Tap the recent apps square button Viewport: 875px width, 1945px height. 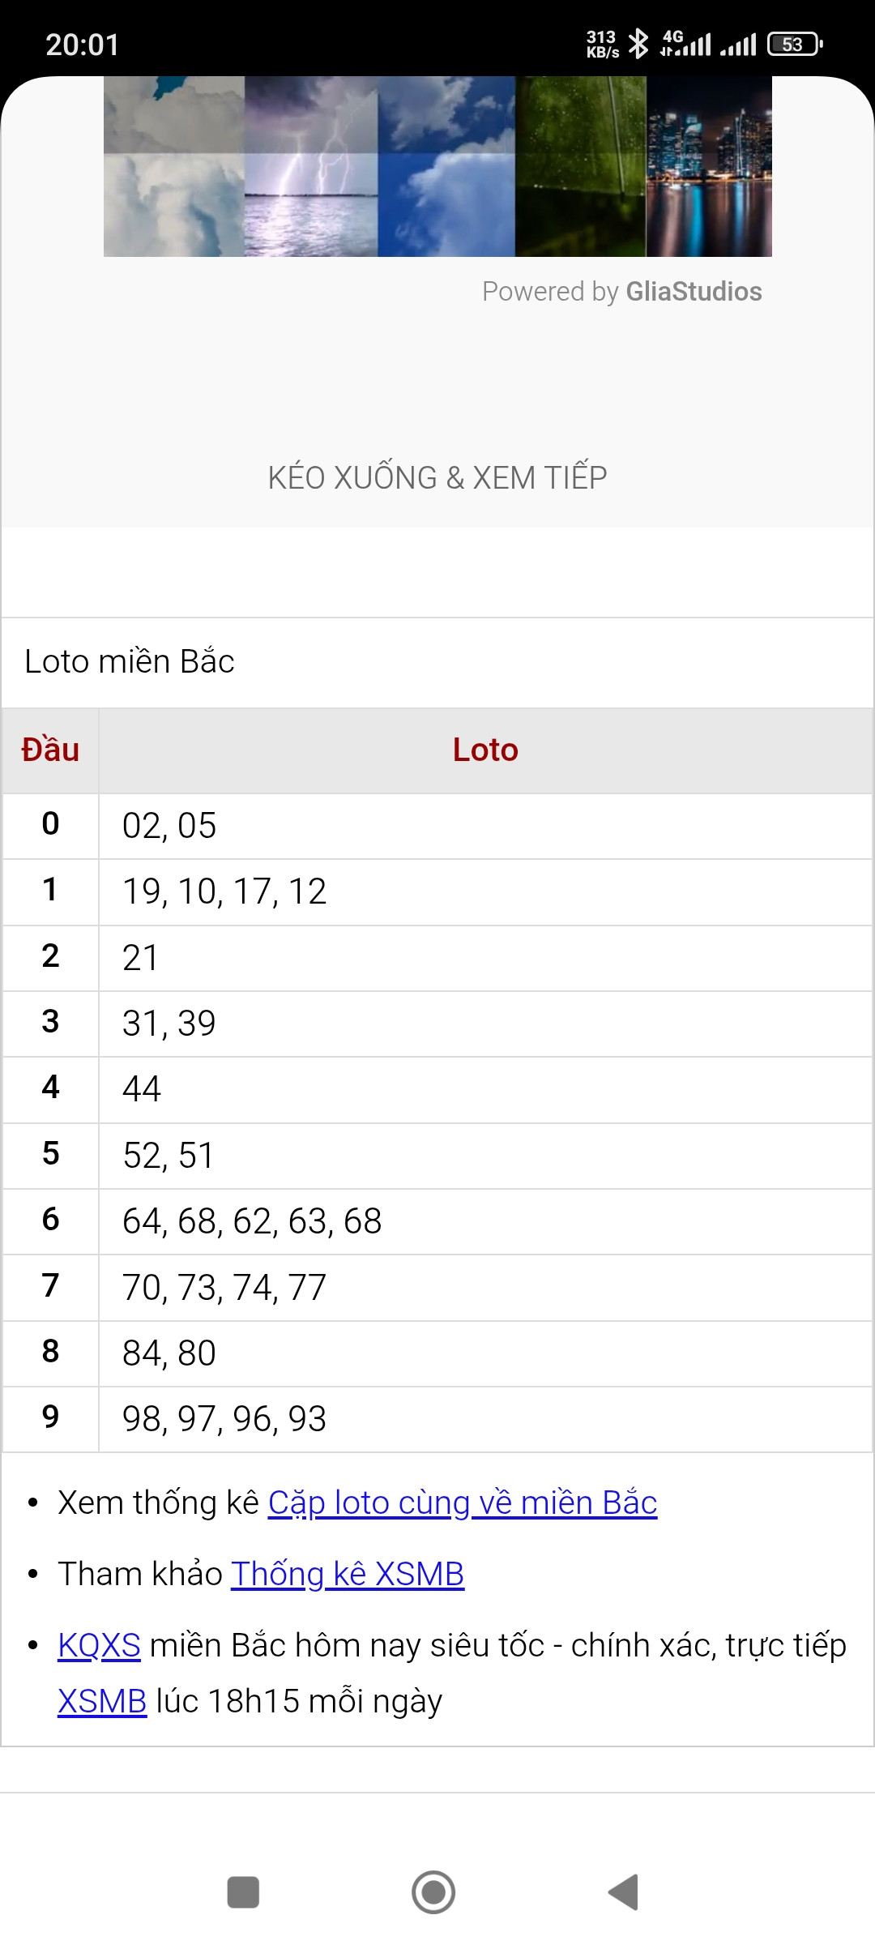click(243, 1892)
